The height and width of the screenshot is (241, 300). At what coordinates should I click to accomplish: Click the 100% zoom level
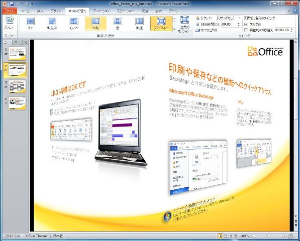[x=244, y=236]
